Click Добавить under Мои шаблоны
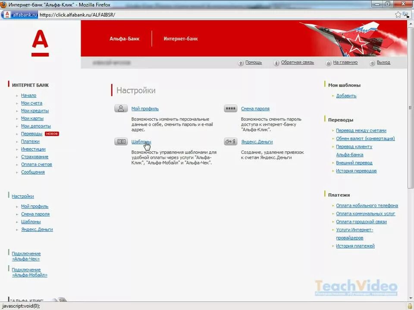The height and width of the screenshot is (310, 414). [x=346, y=96]
